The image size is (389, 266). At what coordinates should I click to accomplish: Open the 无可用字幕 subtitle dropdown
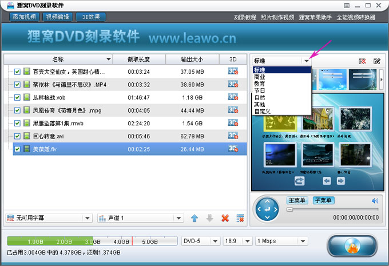(x=49, y=218)
